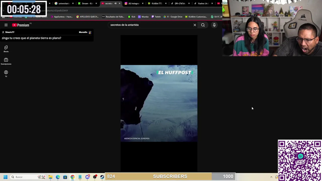Click the 'Stoutz77' username in chat overlay

[10, 32]
